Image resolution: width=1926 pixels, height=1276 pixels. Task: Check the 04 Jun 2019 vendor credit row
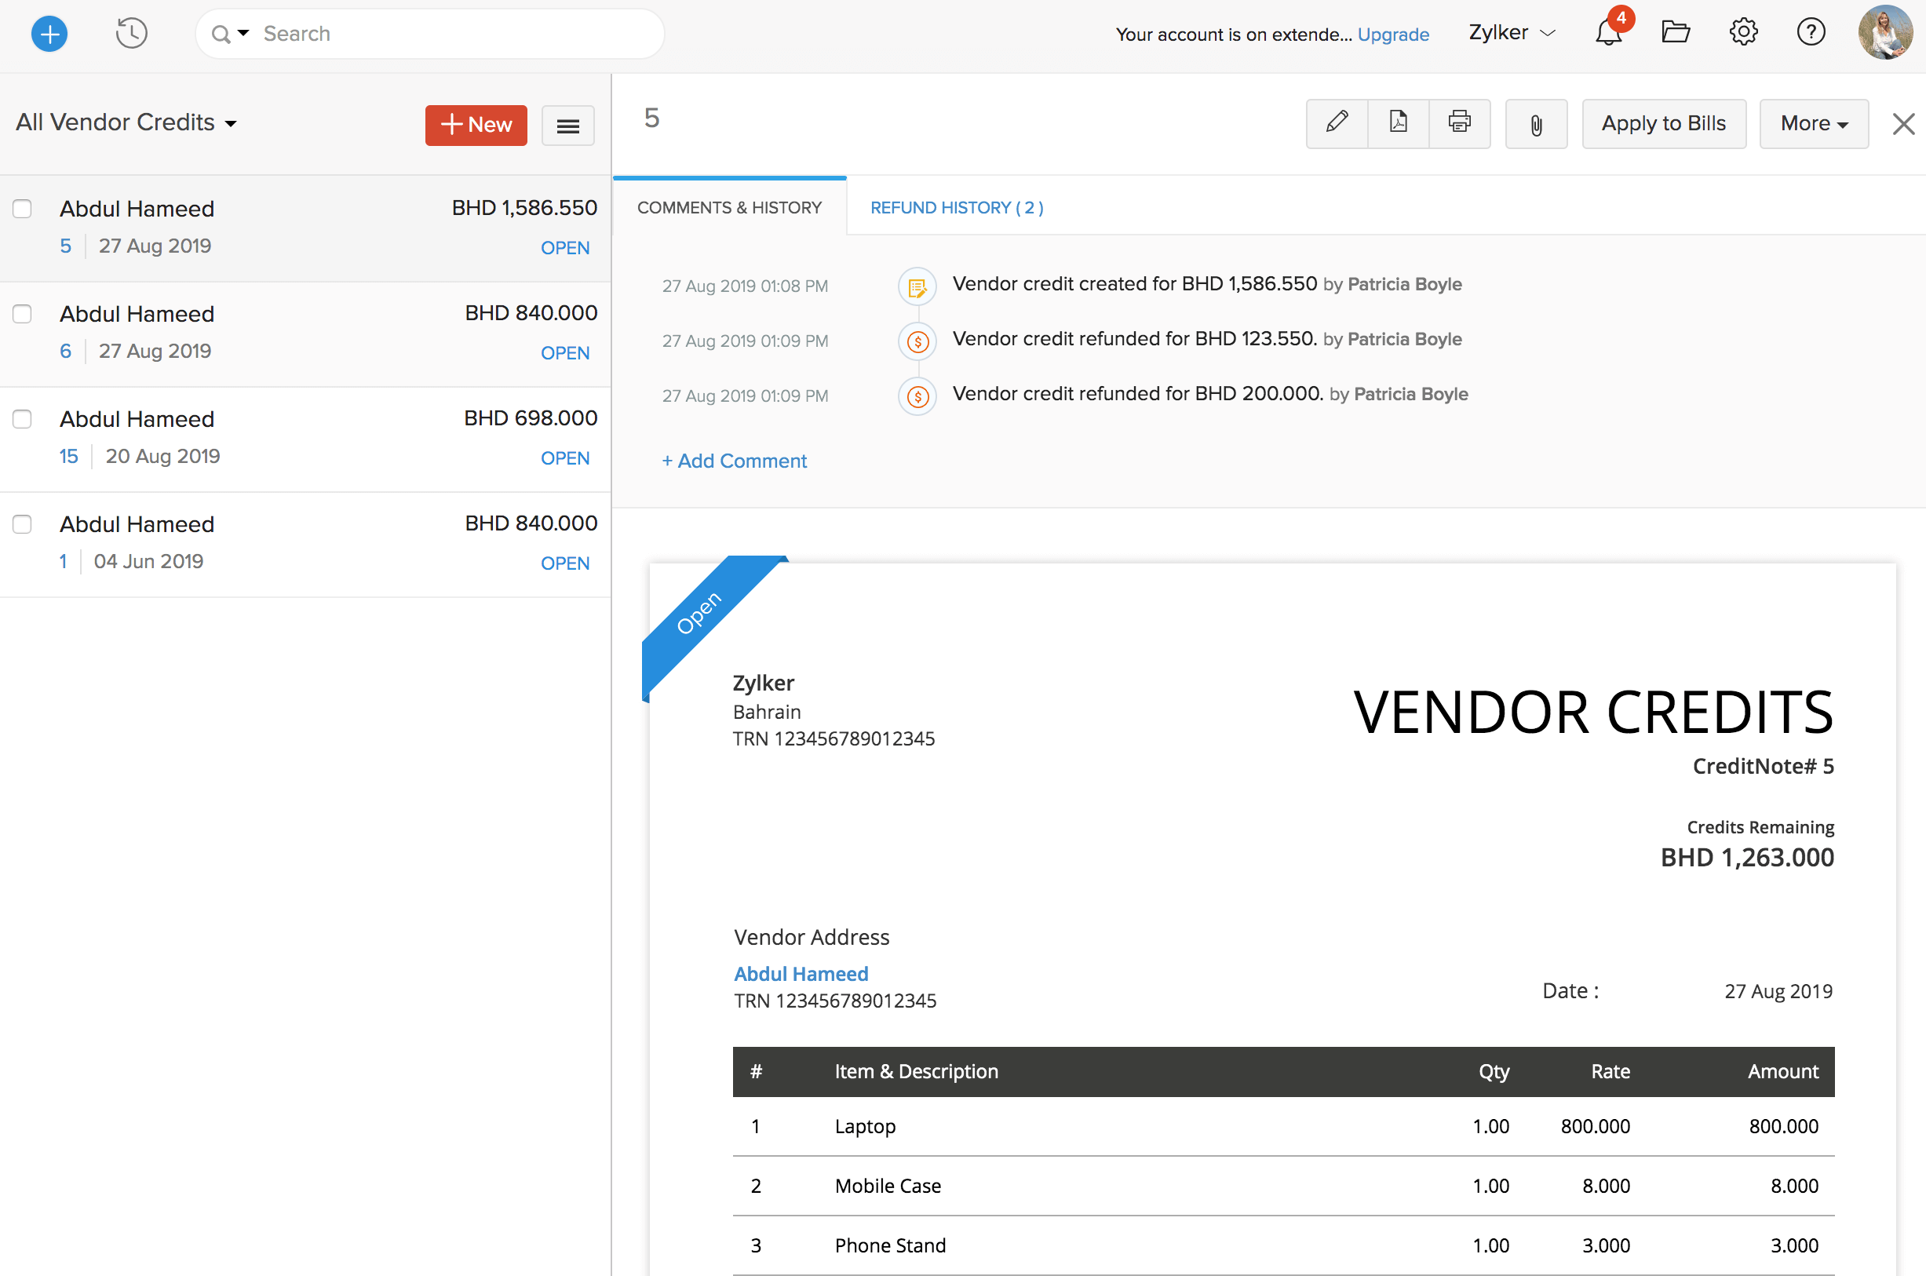click(22, 524)
